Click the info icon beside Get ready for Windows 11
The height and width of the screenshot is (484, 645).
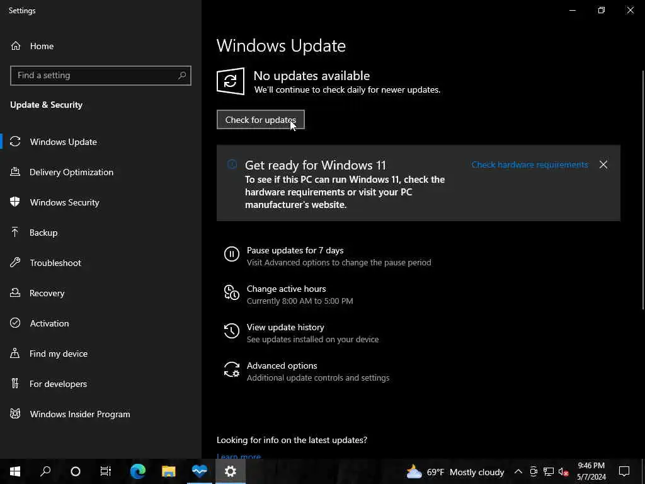pos(232,164)
